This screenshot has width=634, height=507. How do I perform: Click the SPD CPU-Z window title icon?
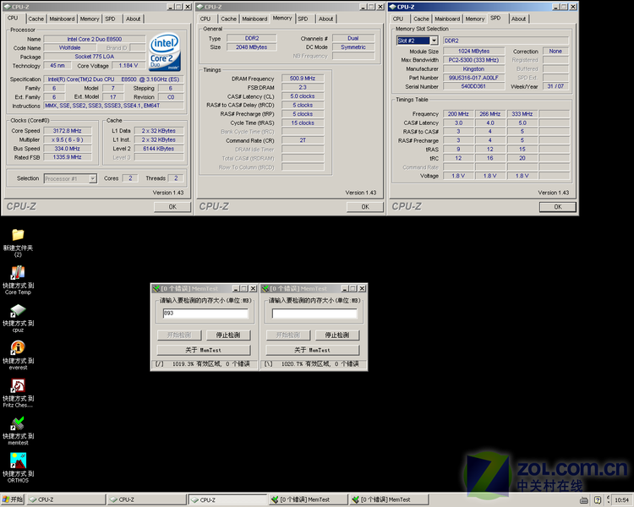click(x=392, y=7)
